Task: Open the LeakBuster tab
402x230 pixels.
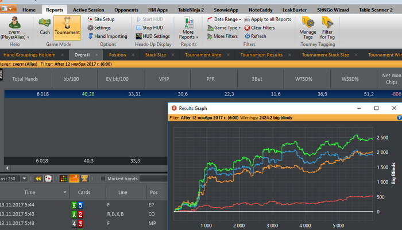Action: (294, 10)
